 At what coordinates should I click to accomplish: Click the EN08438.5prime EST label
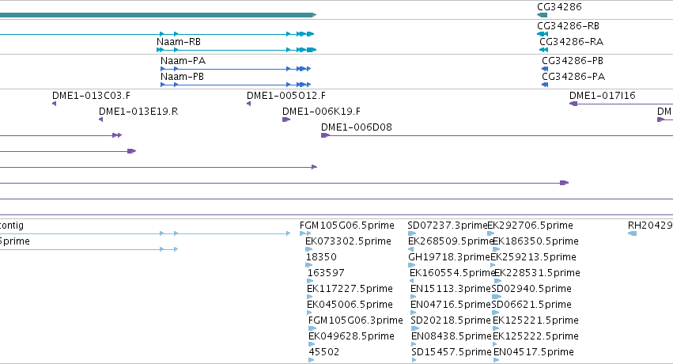coord(451,336)
